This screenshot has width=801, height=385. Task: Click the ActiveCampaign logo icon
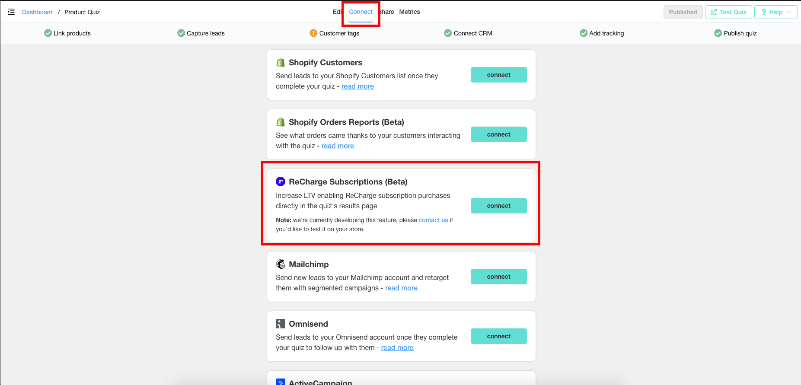coord(281,382)
